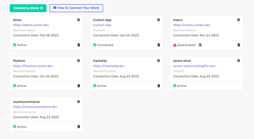254x139 pixels.
Task: Click Active status on zorem store card
Action: tap(182, 86)
